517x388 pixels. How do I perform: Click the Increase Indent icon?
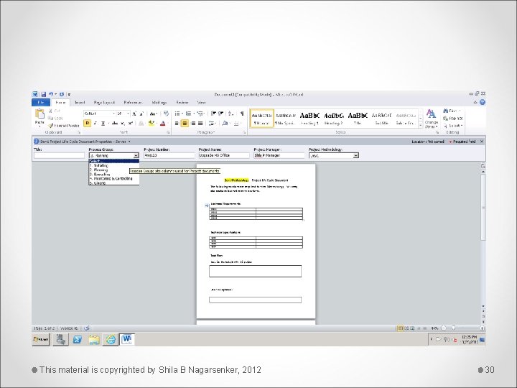point(221,114)
